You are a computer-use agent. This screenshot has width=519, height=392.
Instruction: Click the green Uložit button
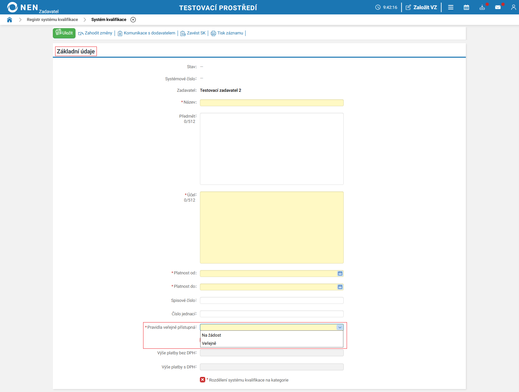(64, 33)
